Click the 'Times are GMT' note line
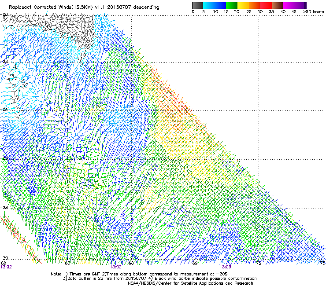This screenshot has height=286, width=326. 139,274
